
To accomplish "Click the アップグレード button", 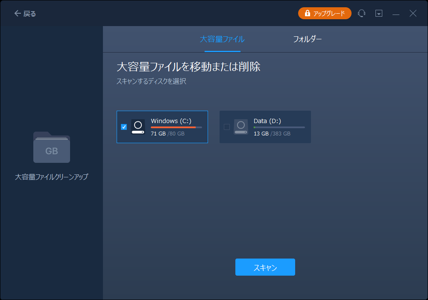I will coord(325,13).
